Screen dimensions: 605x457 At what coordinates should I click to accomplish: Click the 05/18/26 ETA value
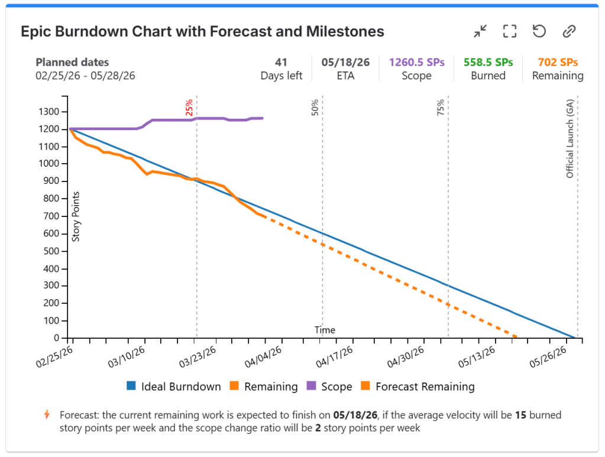345,62
